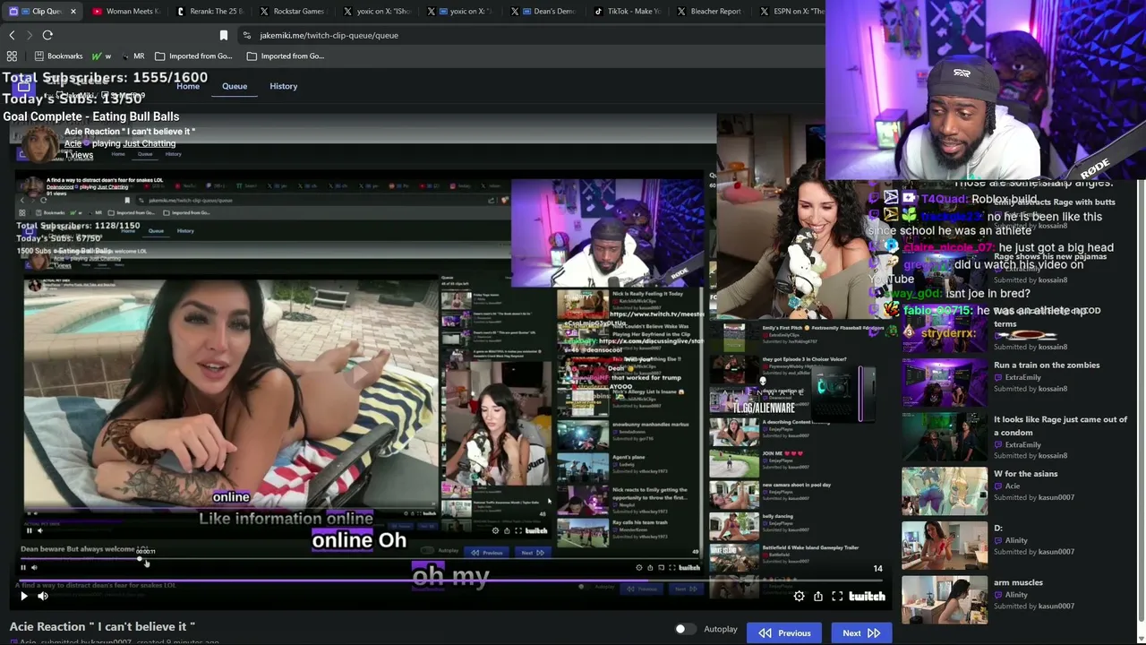Open "Run a train on the zombies" title
The height and width of the screenshot is (645, 1146).
1047,365
